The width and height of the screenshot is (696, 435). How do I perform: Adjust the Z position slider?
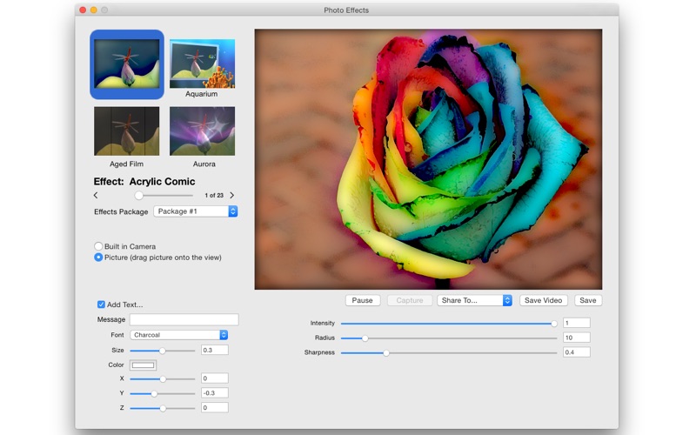tap(163, 408)
